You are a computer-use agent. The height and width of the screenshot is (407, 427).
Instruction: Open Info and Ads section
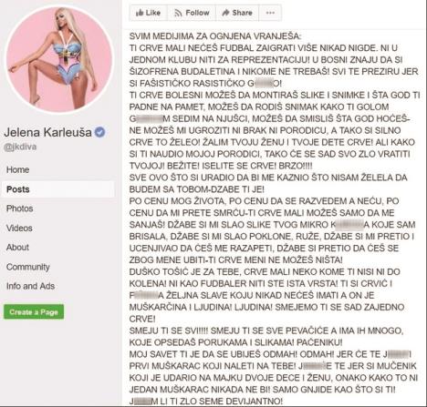(x=30, y=286)
